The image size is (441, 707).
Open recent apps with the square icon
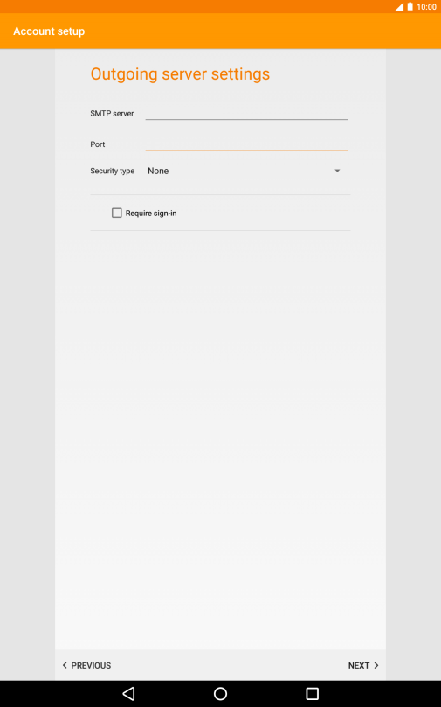pos(313,694)
